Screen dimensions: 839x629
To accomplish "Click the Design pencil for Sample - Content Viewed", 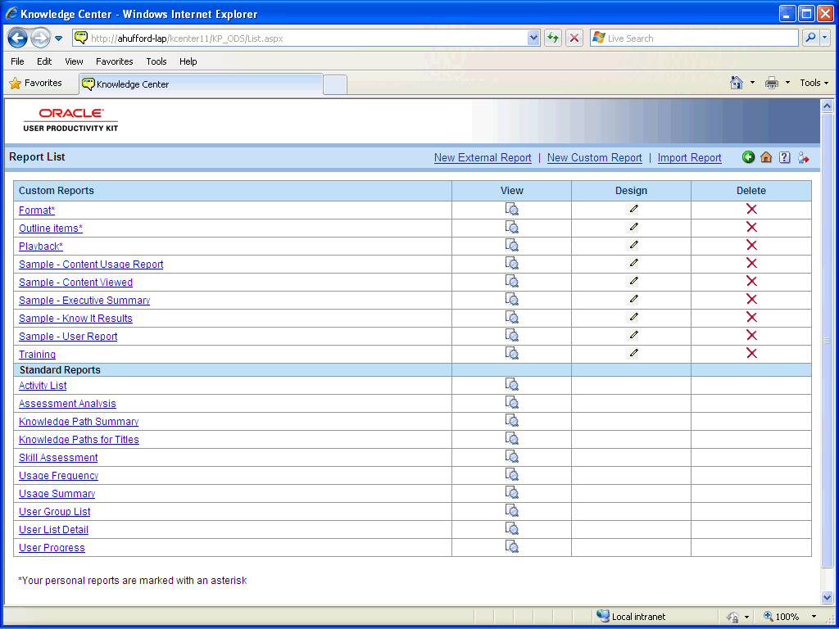I will pyautogui.click(x=633, y=281).
